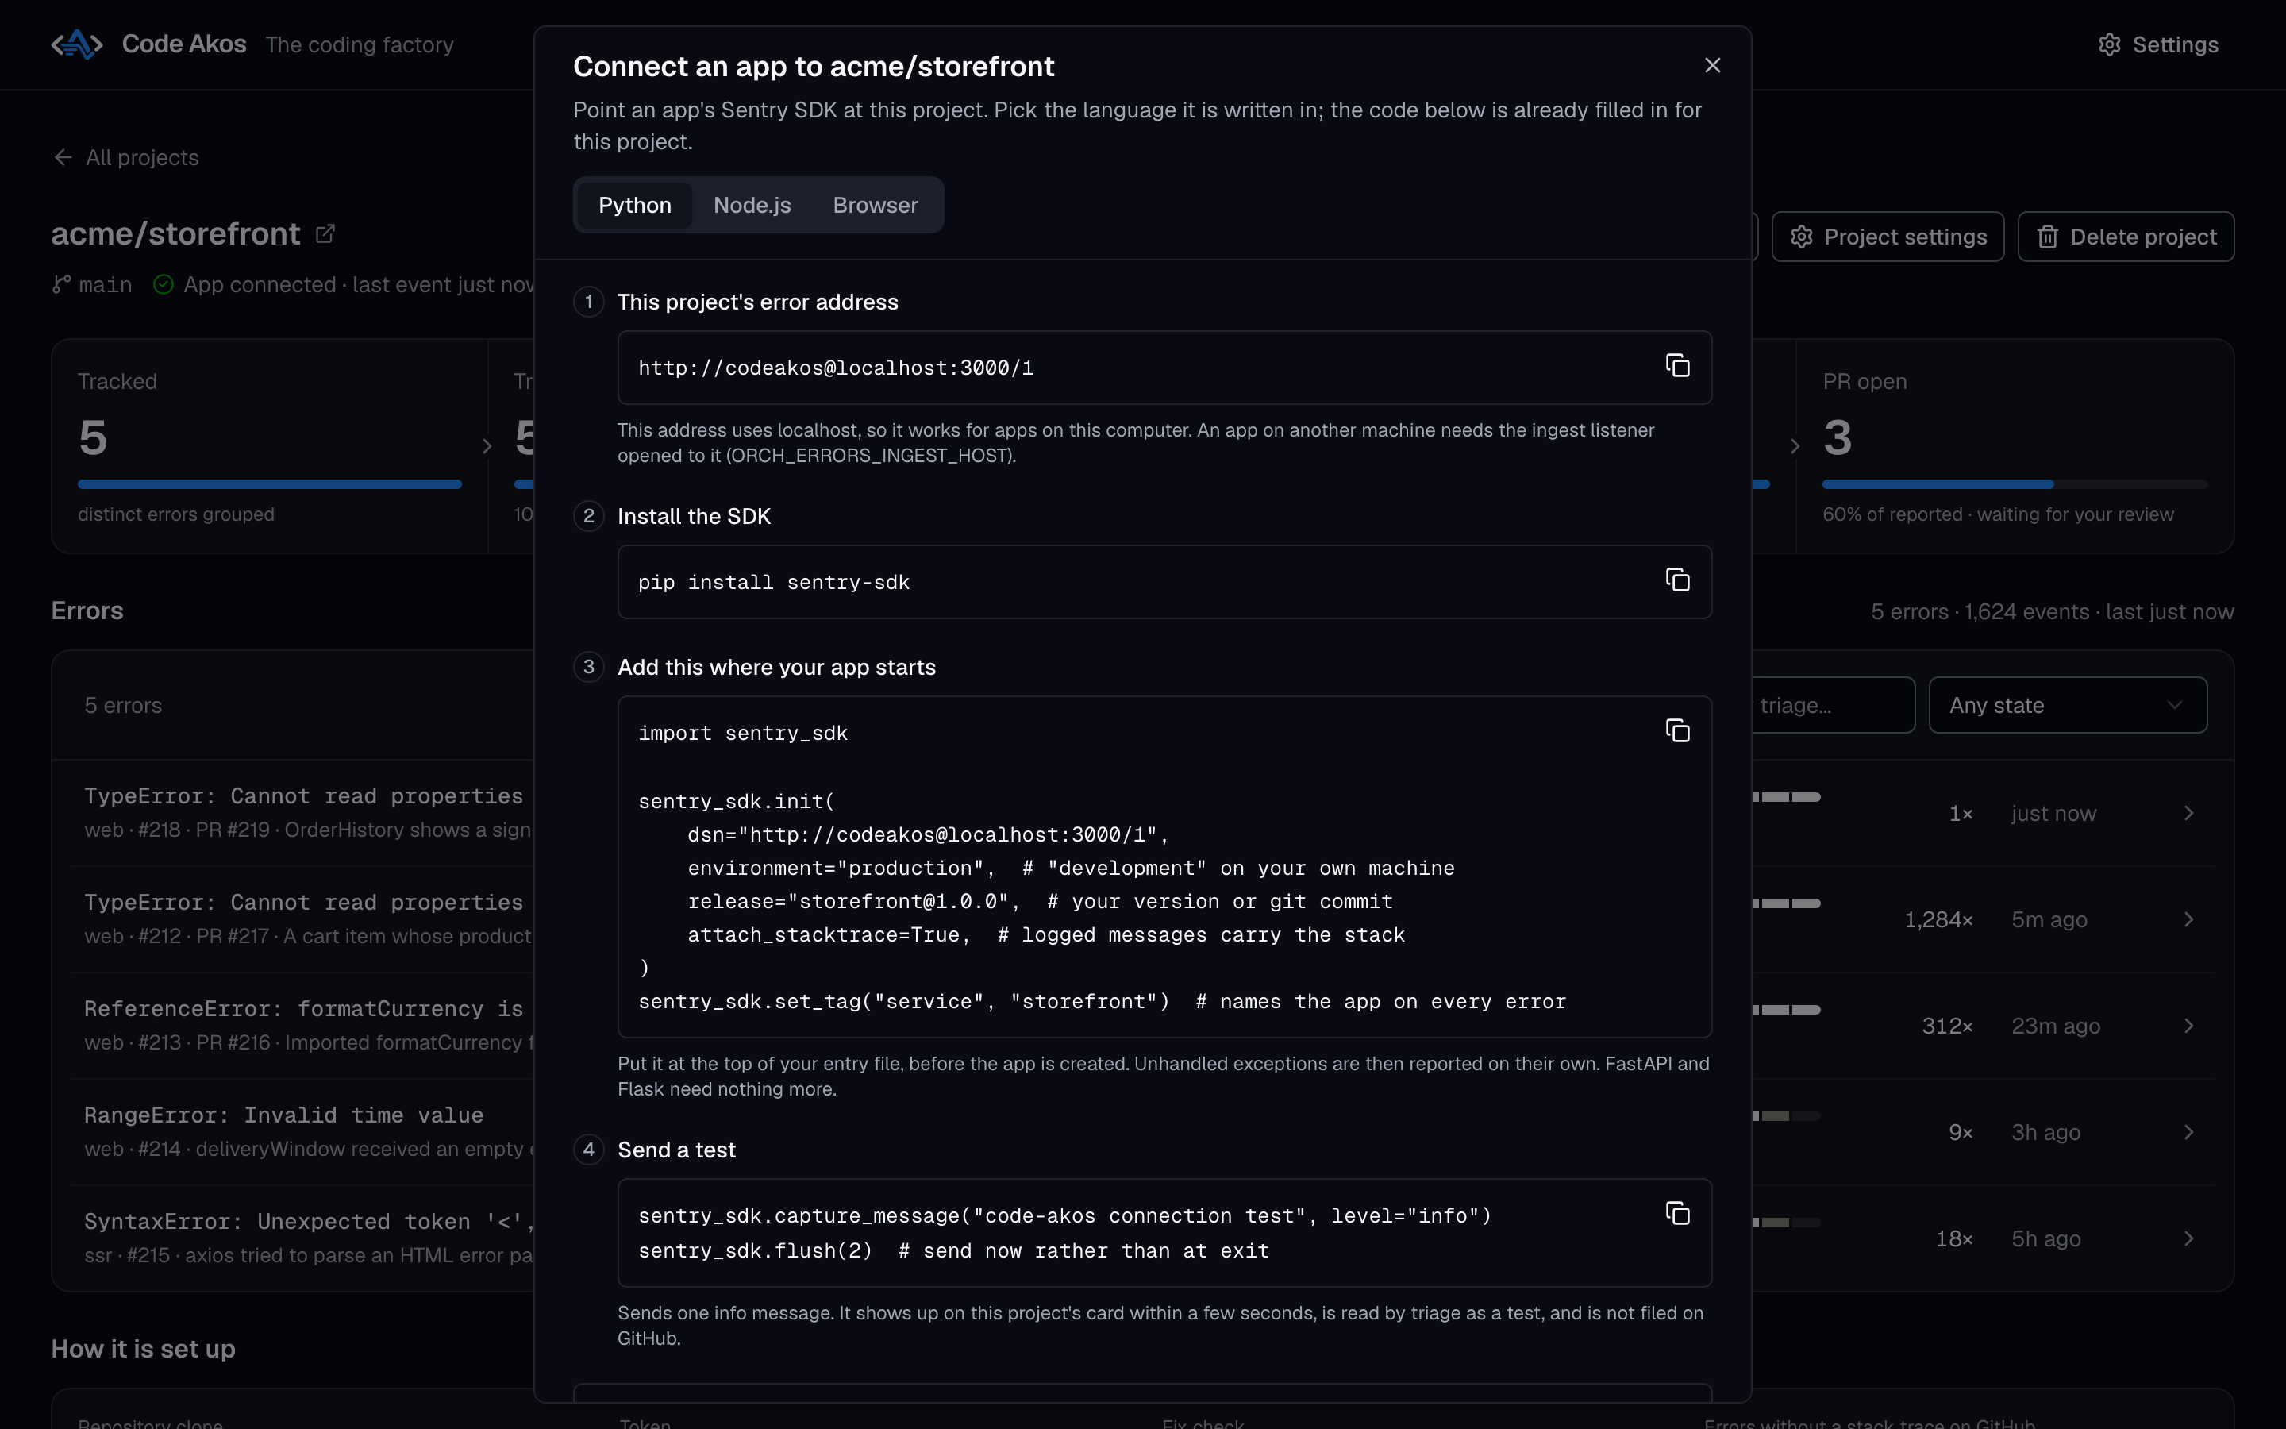The image size is (2286, 1429).
Task: Click the SyntaxError: Unexpected token row
Action: tap(1142, 1238)
